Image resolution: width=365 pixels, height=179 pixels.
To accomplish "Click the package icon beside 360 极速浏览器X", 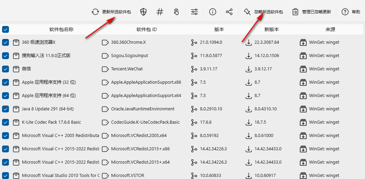I will click(x=16, y=42).
